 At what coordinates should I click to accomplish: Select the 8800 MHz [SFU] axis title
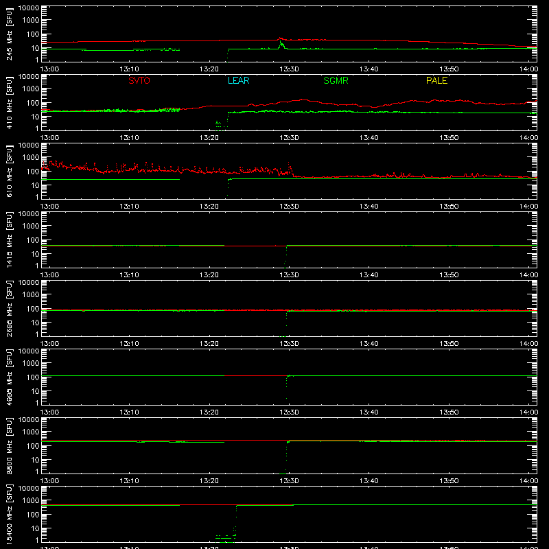10,445
